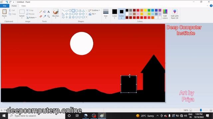Choose the Diamond shape

[x=67, y=14]
